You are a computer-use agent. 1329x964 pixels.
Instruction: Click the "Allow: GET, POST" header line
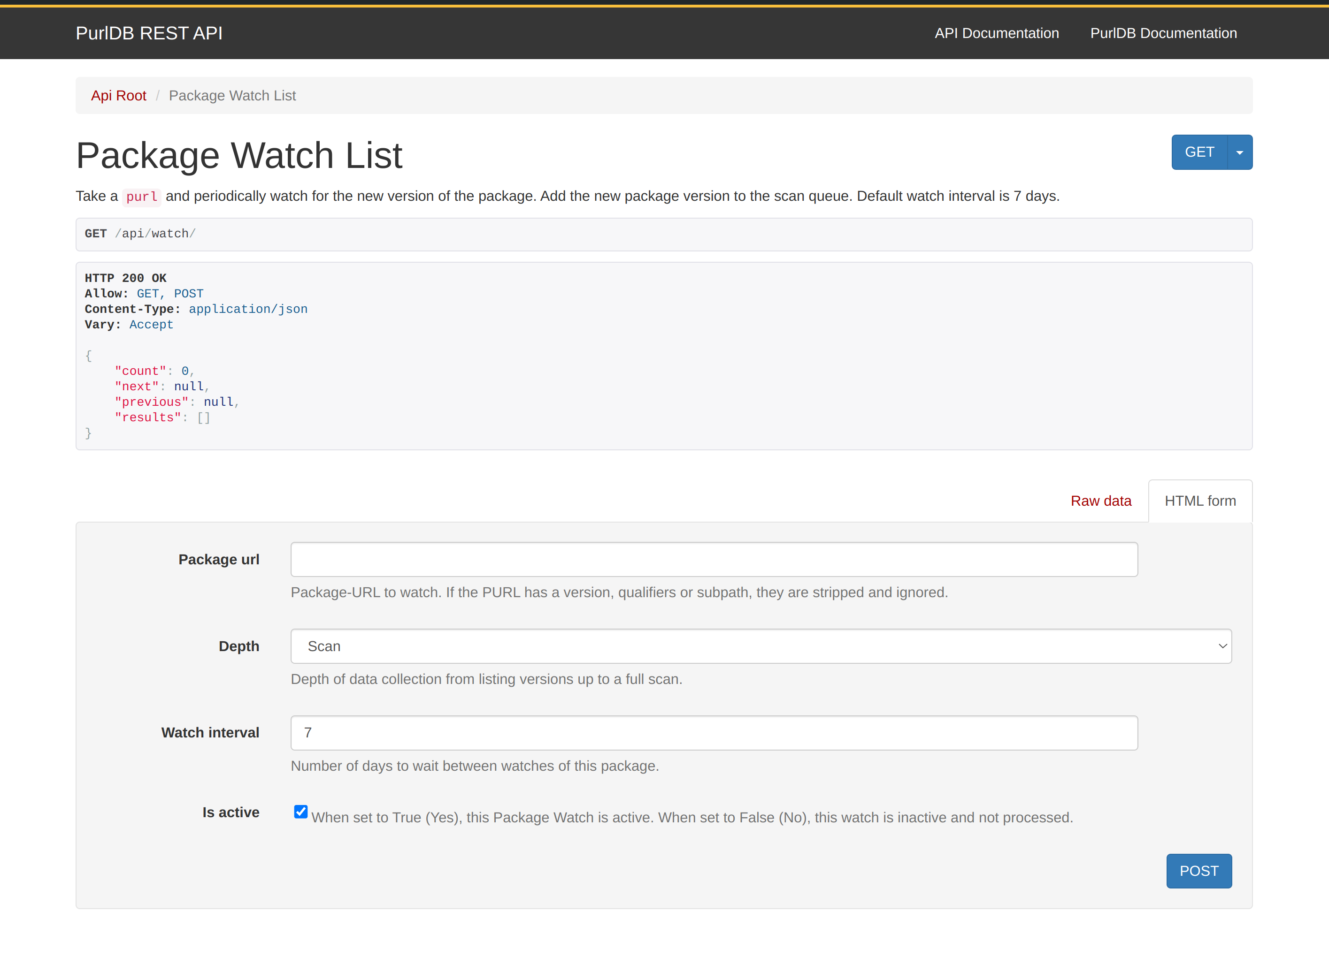pos(144,293)
